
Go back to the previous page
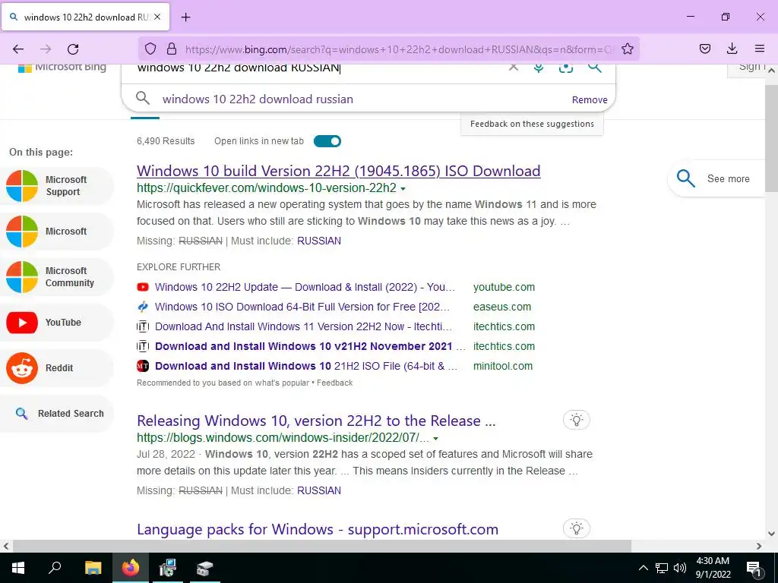point(18,49)
